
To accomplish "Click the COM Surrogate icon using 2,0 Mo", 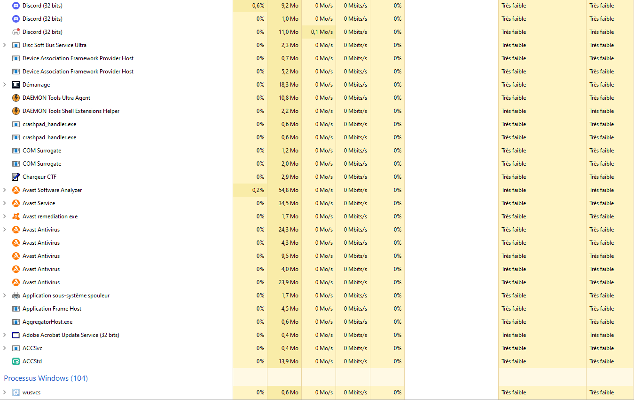I will (x=16, y=164).
